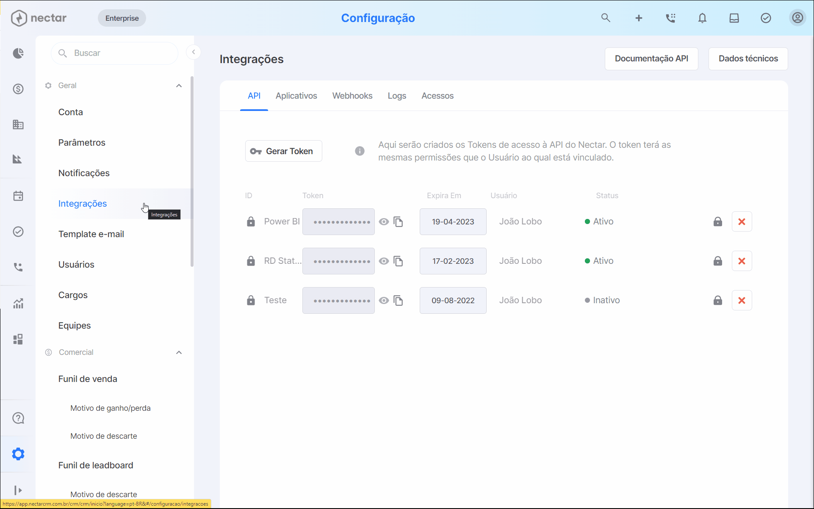Copy the Teste token

point(398,301)
